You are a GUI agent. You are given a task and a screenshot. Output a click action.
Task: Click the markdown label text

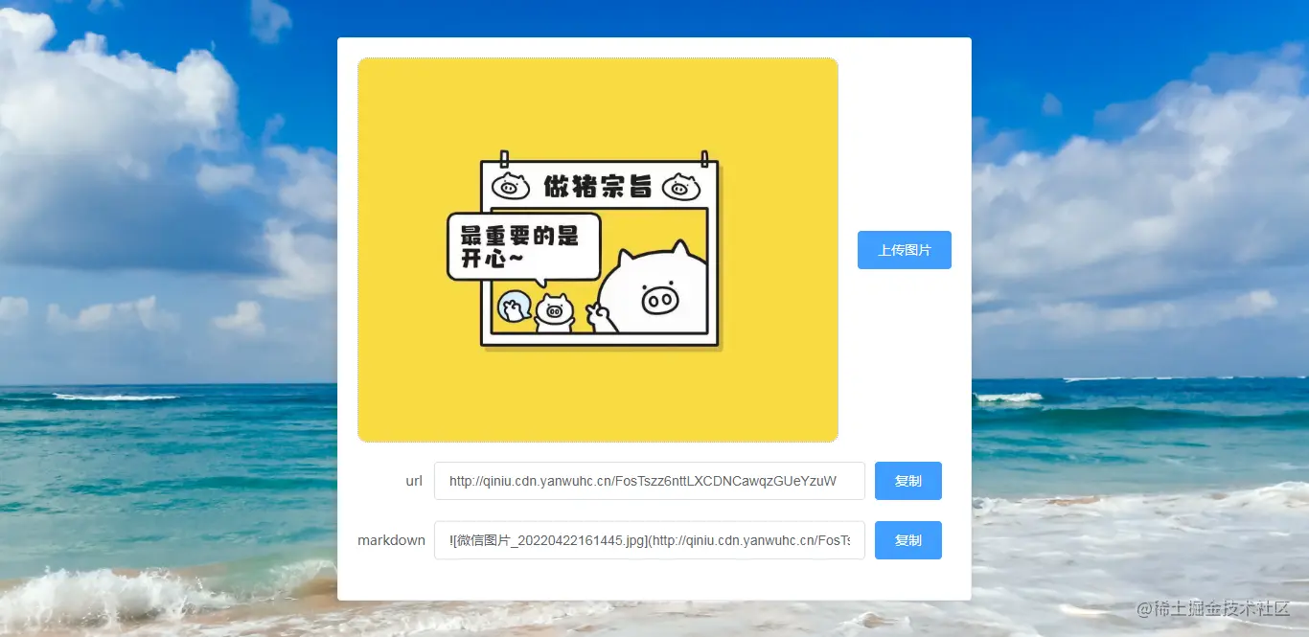tap(391, 540)
